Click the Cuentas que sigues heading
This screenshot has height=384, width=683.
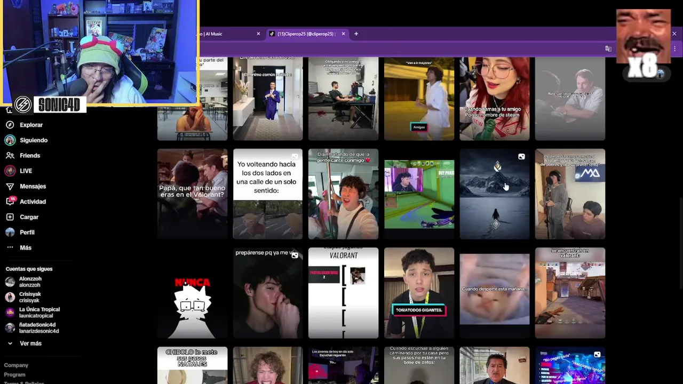pyautogui.click(x=29, y=269)
